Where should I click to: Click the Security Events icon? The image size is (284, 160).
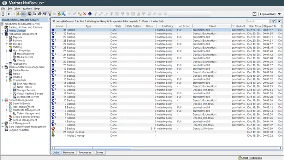(10, 104)
